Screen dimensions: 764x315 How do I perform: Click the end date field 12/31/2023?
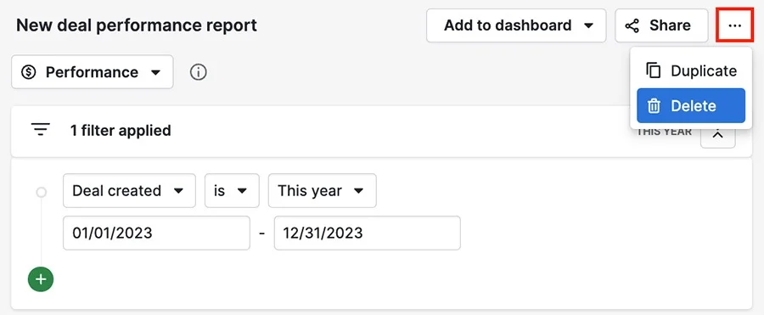tap(368, 233)
